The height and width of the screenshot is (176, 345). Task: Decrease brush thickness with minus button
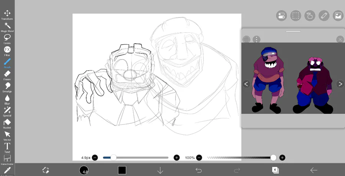[x=95, y=158]
